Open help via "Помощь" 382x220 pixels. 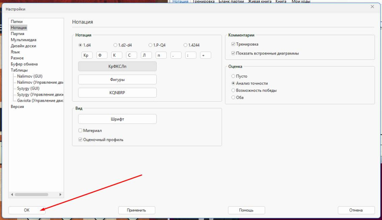click(x=246, y=210)
